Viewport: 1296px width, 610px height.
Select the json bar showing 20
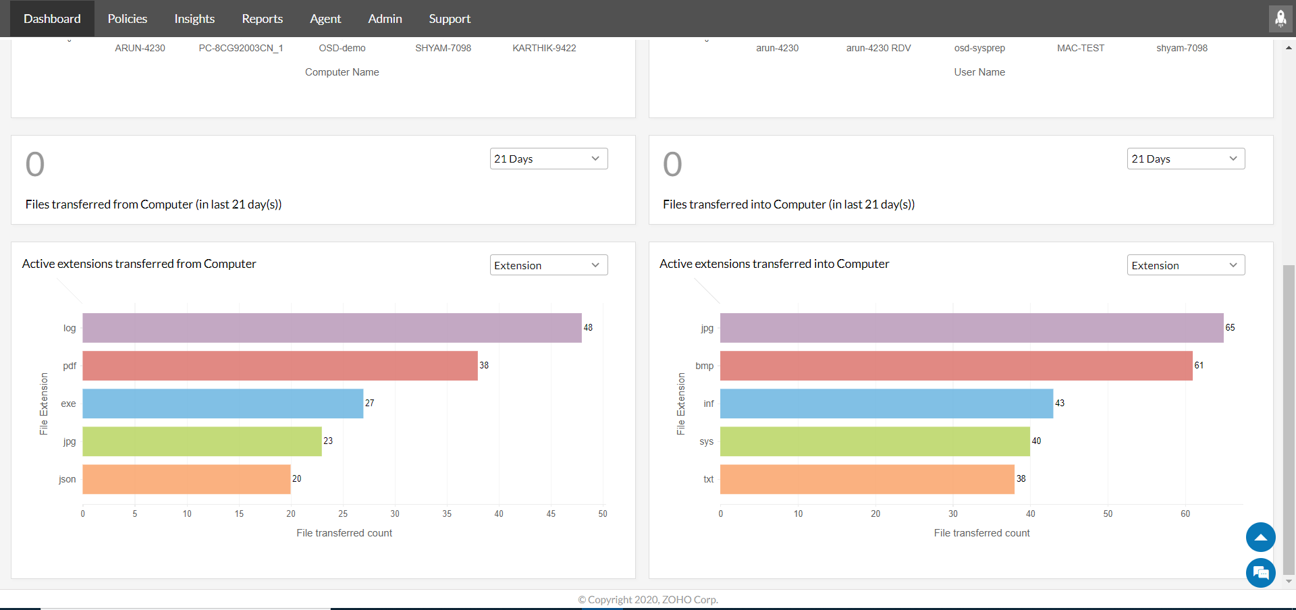(x=187, y=479)
